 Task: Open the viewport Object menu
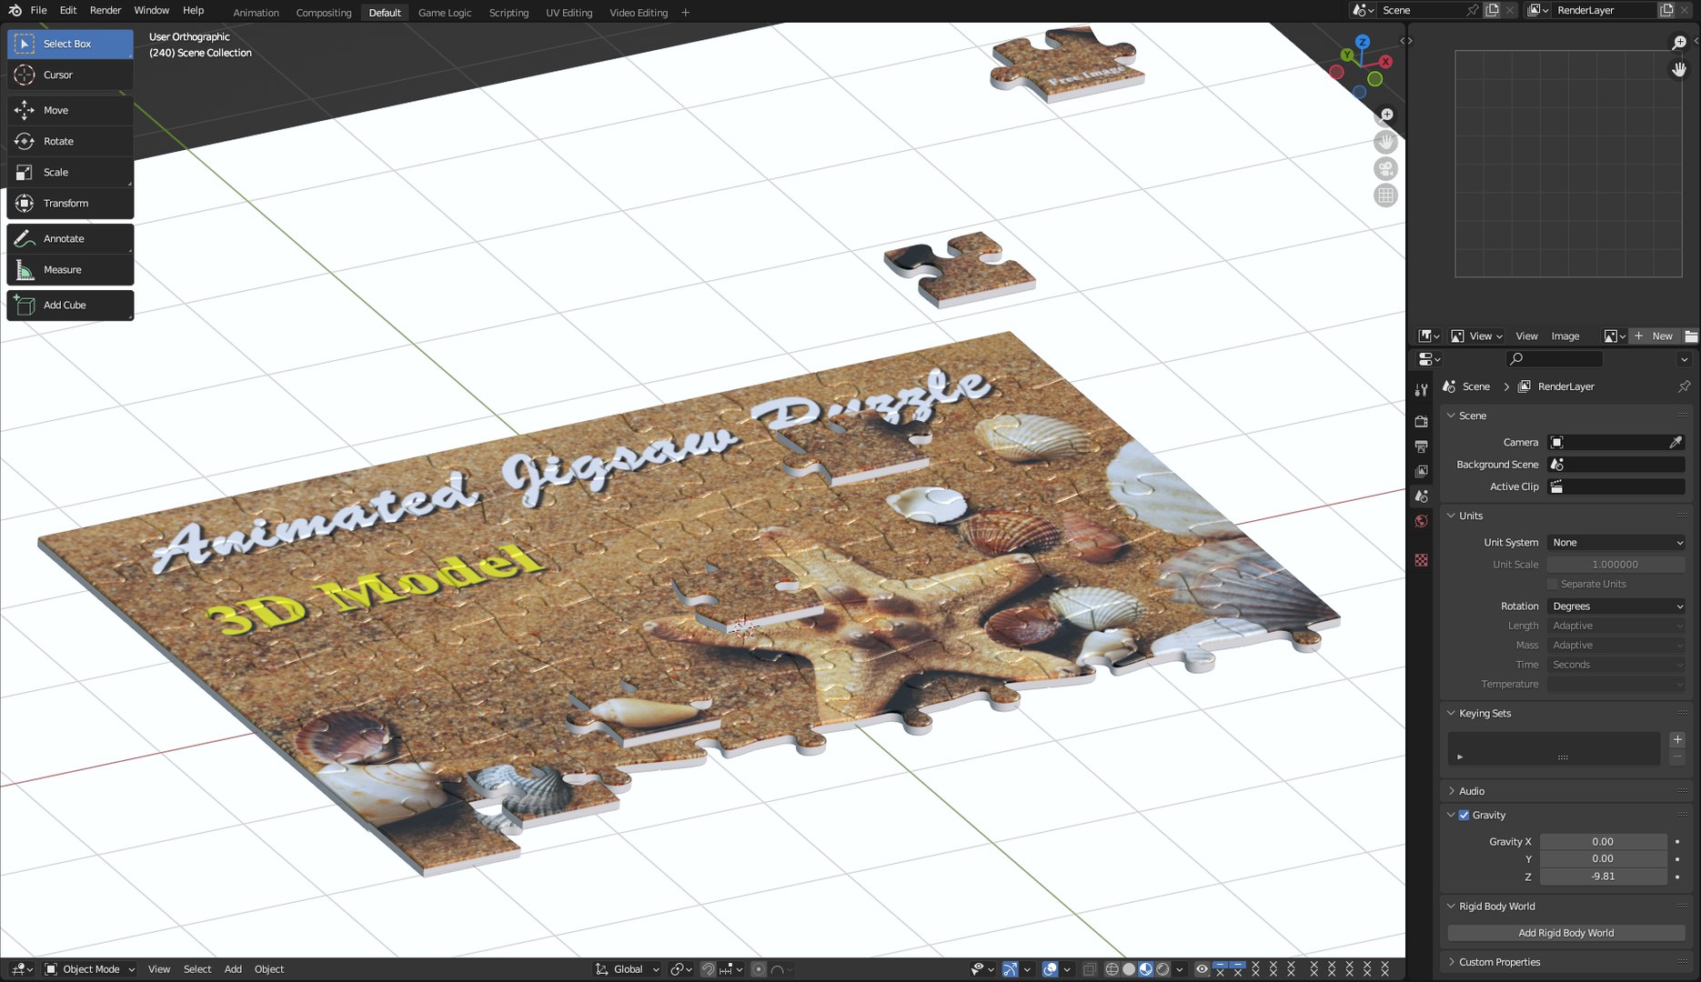coord(269,969)
